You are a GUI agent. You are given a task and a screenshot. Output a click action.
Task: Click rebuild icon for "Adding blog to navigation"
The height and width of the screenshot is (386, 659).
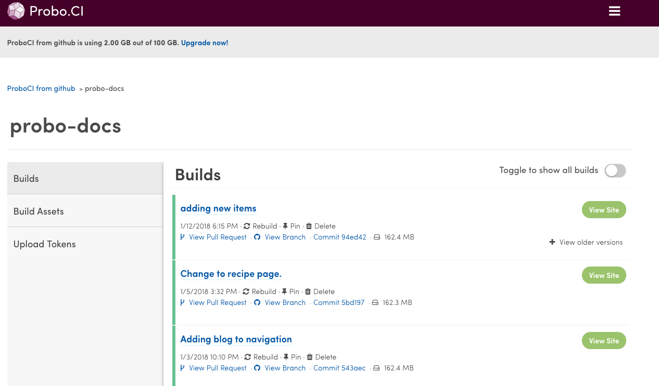click(248, 357)
